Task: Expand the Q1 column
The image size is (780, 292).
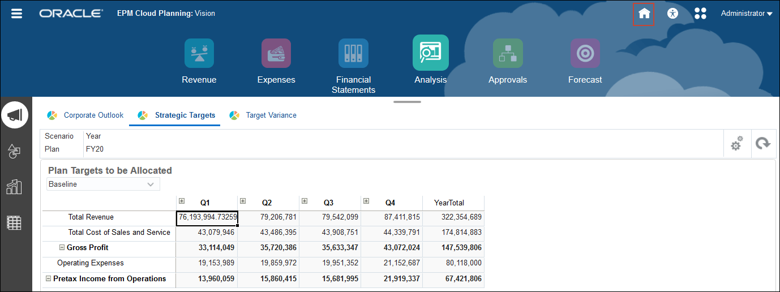Action: click(x=182, y=201)
